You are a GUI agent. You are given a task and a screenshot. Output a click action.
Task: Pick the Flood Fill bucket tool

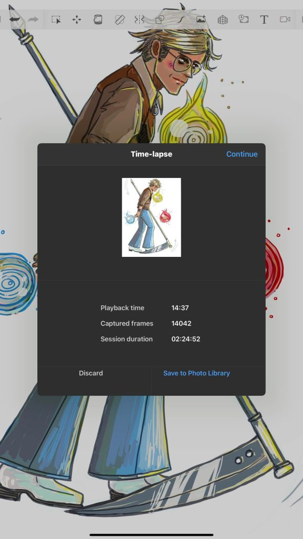[x=98, y=19]
